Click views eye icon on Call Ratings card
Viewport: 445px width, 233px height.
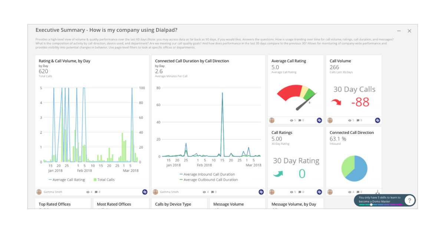(291, 192)
